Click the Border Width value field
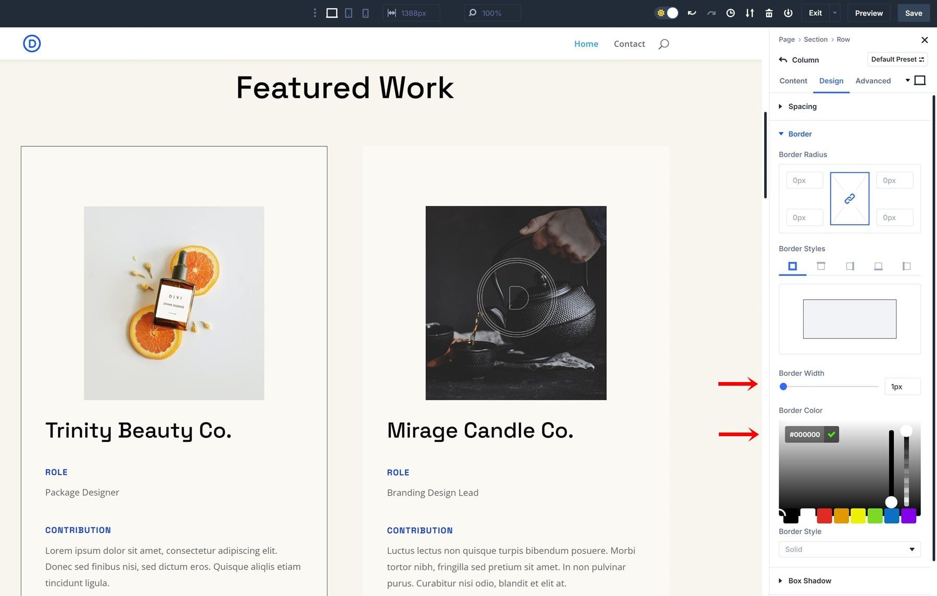The width and height of the screenshot is (937, 596). point(902,387)
